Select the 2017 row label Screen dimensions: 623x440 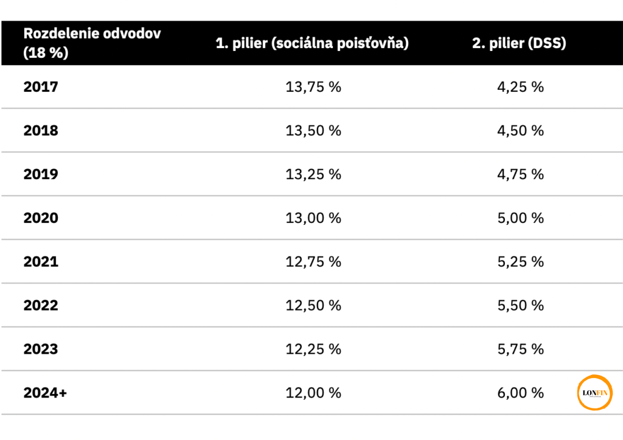pos(41,87)
